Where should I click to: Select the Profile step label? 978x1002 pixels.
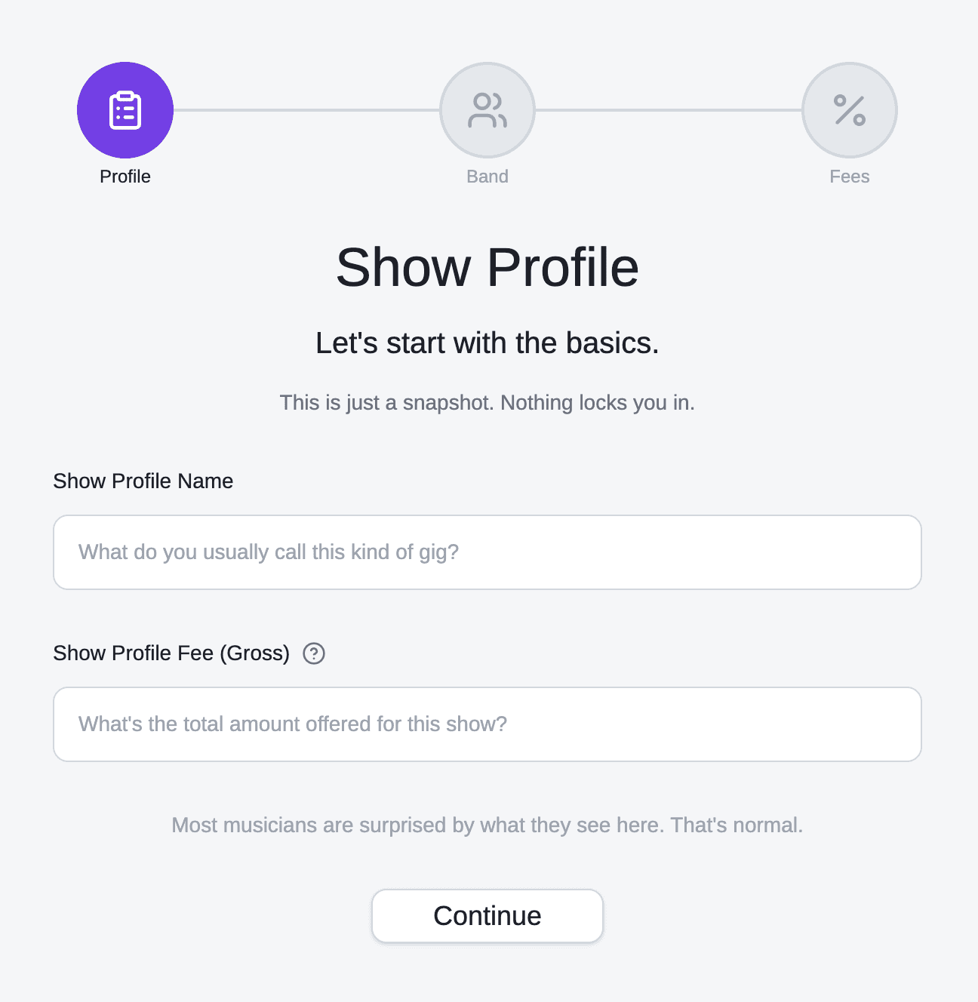(125, 177)
